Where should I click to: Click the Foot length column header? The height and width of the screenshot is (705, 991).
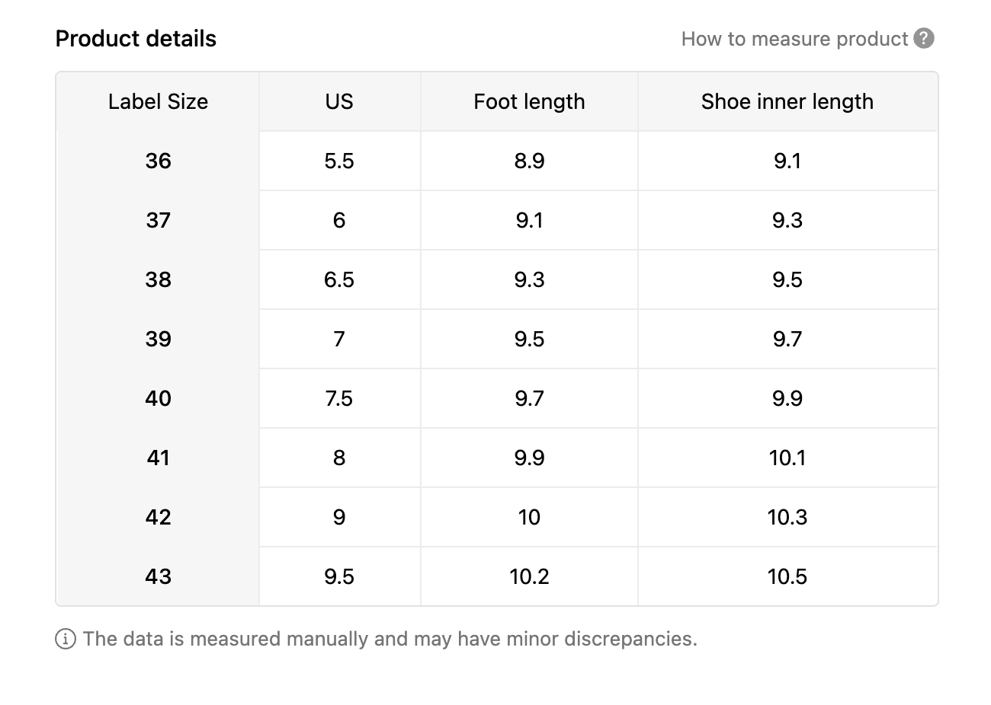tap(529, 101)
